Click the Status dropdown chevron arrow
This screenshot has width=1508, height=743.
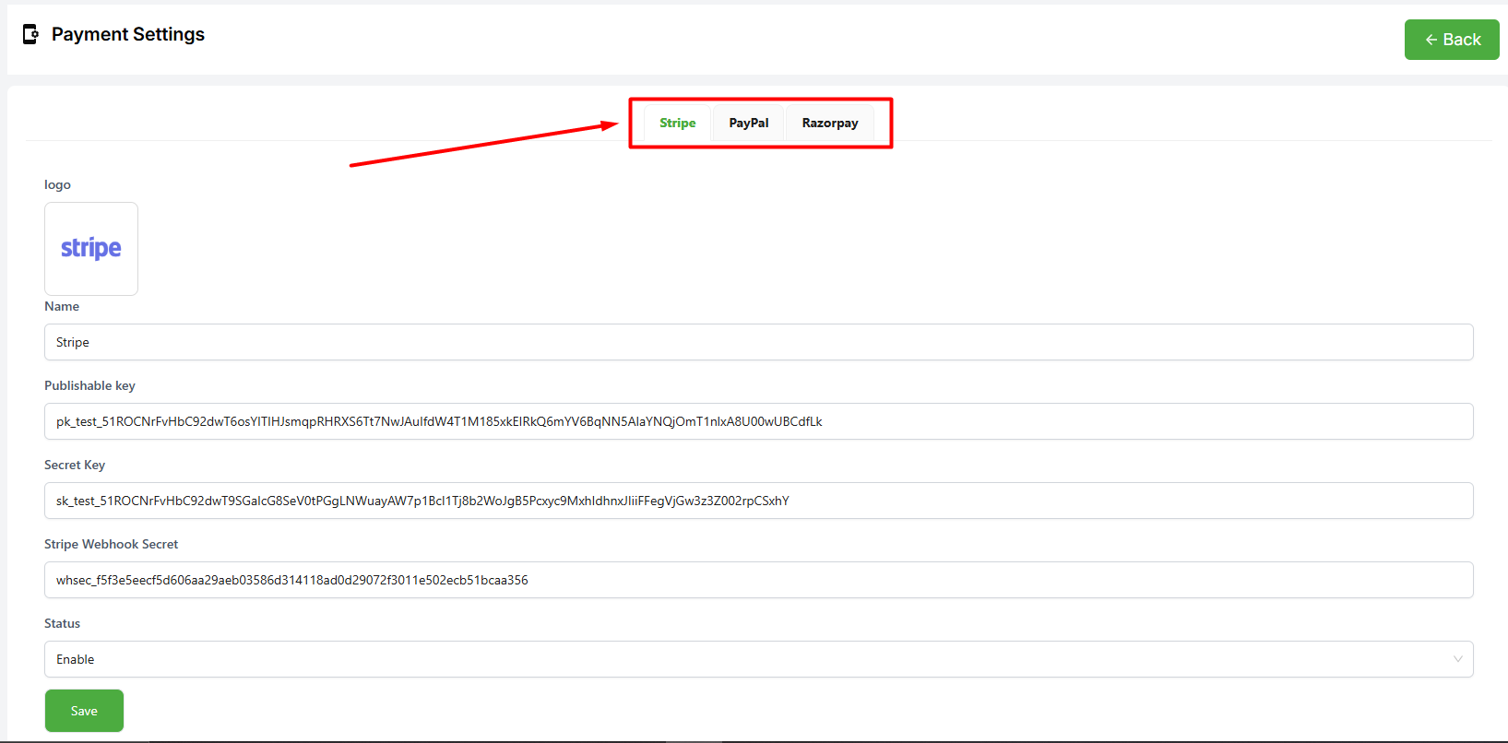click(x=1458, y=659)
